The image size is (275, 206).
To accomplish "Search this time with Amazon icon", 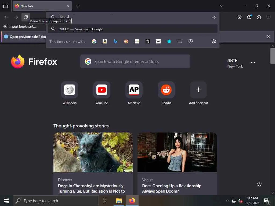I will click(105, 41).
